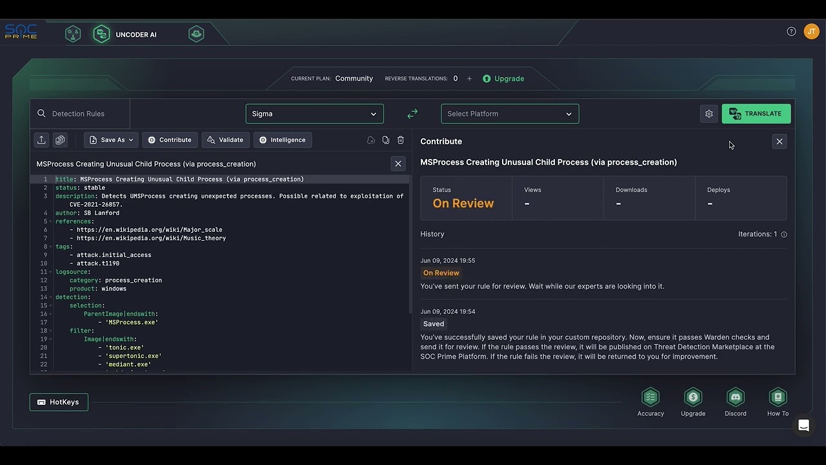
Task: Click the SOC Prime logo
Action: click(21, 32)
